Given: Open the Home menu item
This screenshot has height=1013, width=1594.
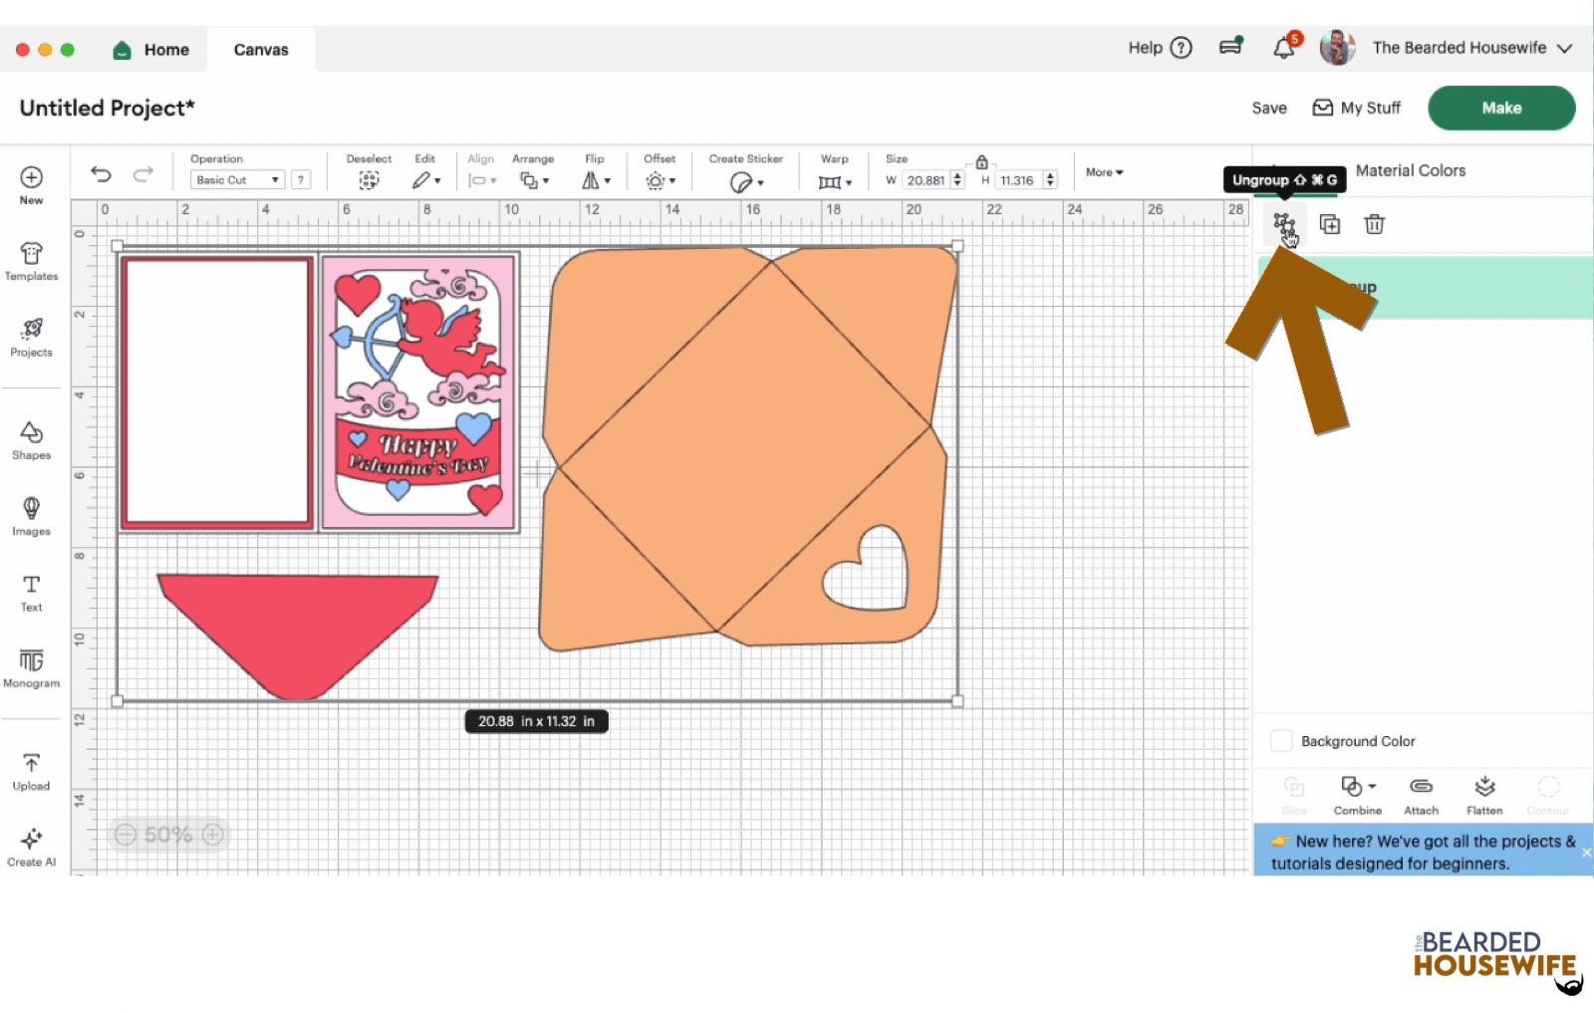Looking at the screenshot, I should pyautogui.click(x=151, y=49).
